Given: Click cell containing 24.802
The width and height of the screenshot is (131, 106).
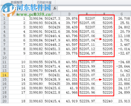Looking at the screenshot, I should click(x=122, y=27).
